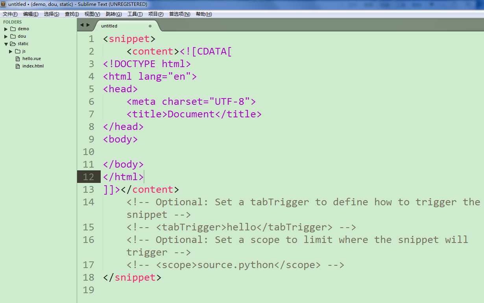
Task: Click line number 1 in gutter
Action: click(91, 39)
